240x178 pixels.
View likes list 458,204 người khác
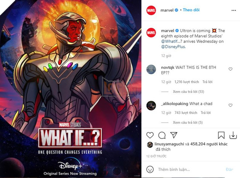pos(209,144)
